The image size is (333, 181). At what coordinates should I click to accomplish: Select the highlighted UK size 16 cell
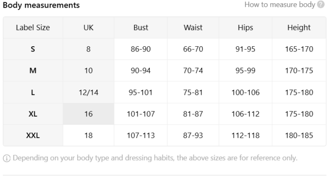(88, 114)
